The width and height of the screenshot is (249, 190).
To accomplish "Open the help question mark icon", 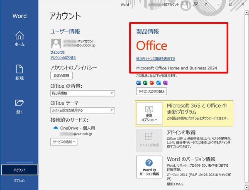I will [x=206, y=5].
